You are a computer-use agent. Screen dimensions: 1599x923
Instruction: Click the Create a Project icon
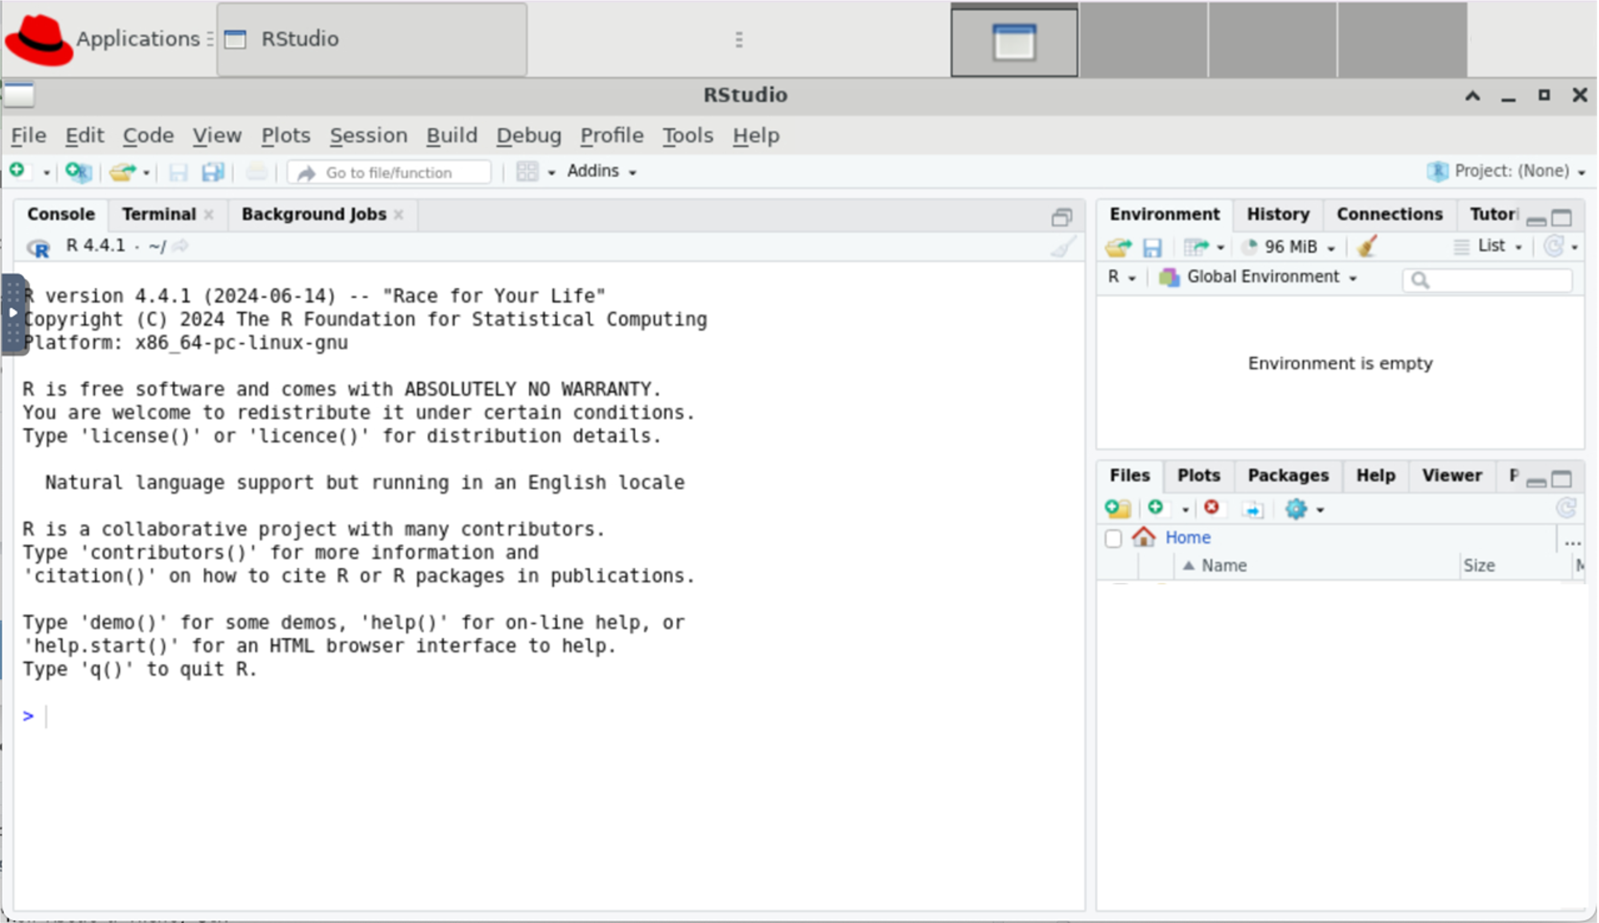coord(79,172)
